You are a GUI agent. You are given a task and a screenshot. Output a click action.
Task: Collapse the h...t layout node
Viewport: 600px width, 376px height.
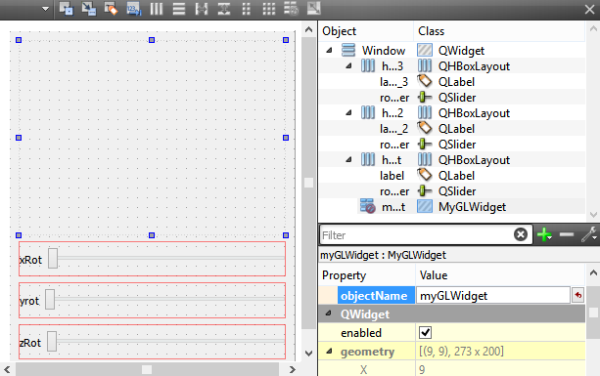tap(348, 159)
